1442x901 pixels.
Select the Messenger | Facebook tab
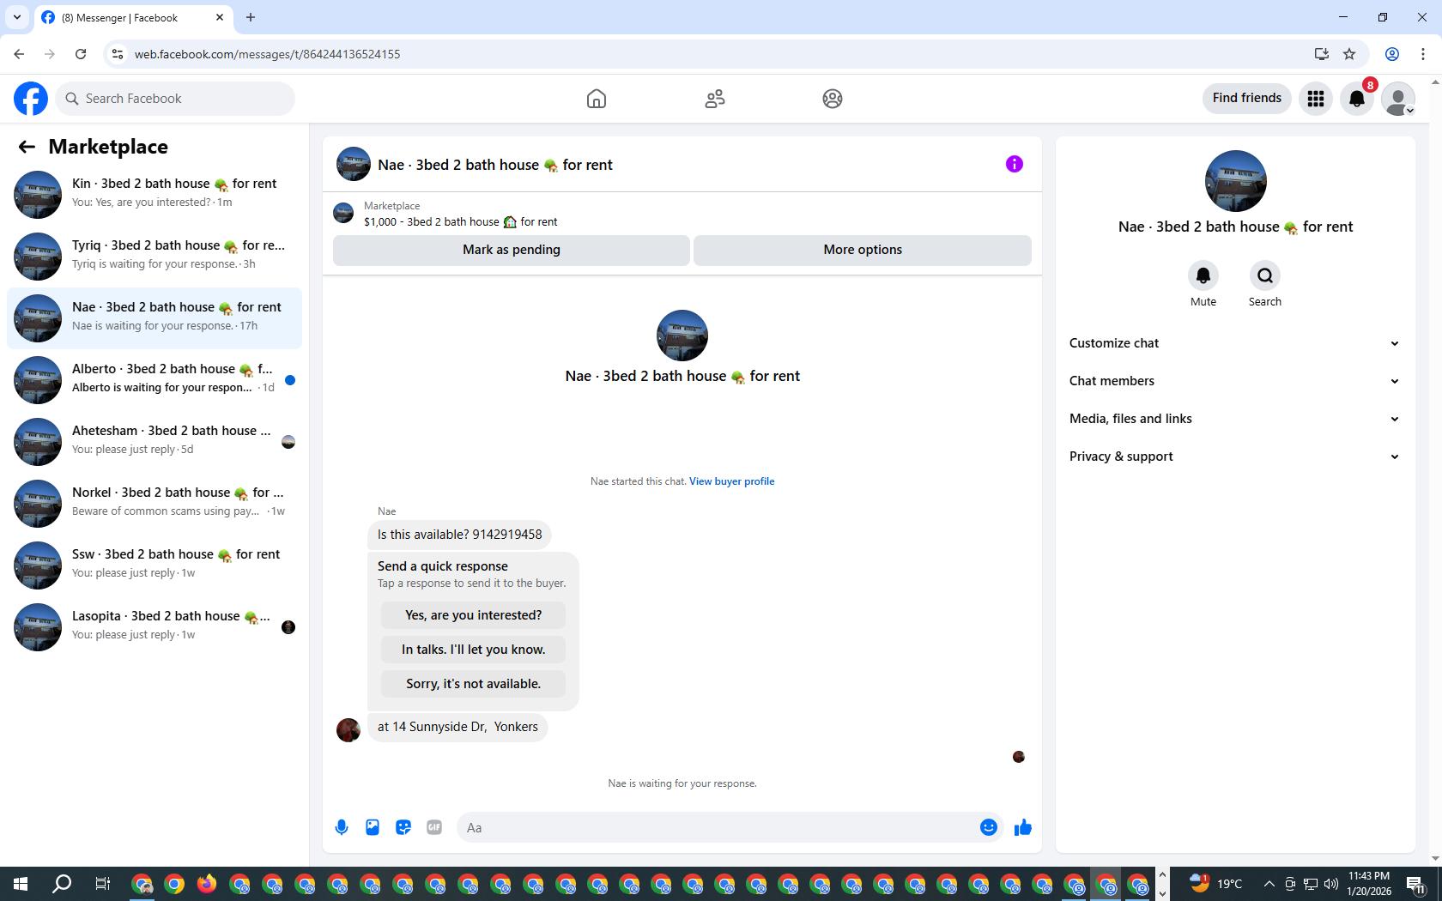134,18
